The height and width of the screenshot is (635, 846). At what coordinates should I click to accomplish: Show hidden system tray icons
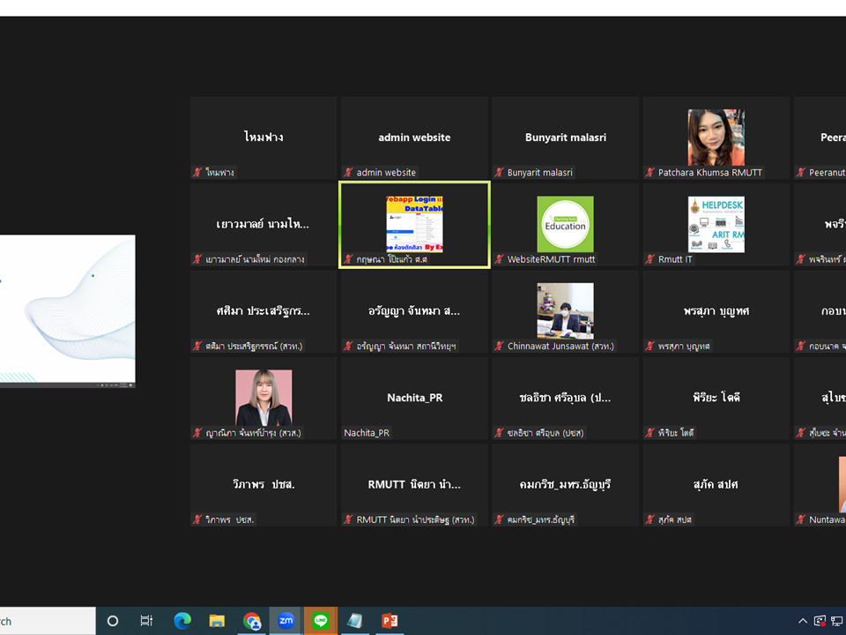click(x=802, y=621)
